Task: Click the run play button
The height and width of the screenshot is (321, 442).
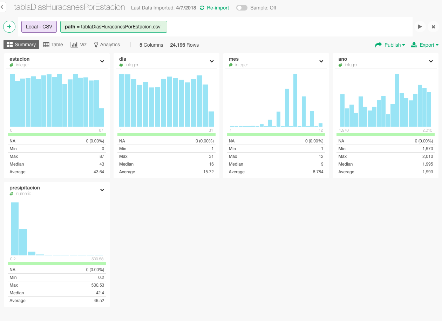Action: coord(420,27)
